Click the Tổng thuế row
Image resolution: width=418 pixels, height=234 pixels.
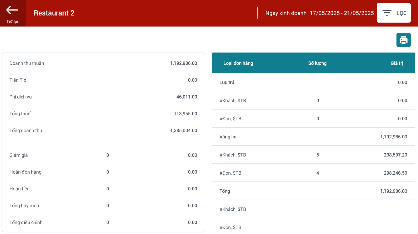(x=103, y=114)
